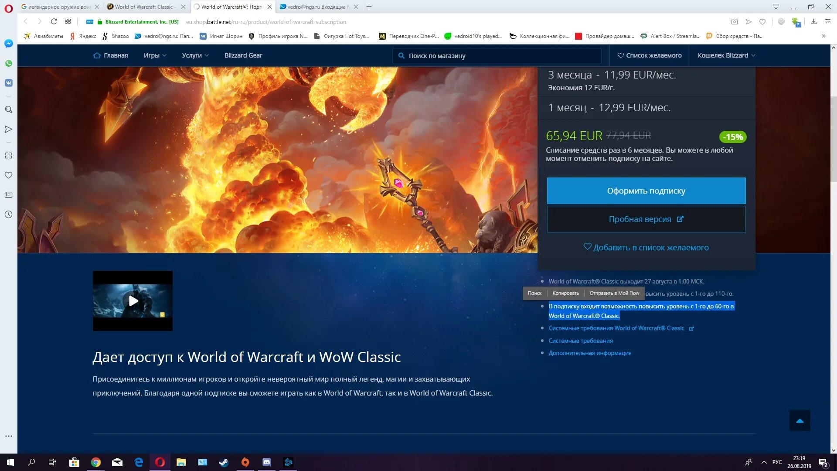This screenshot has height=471, width=837.
Task: Open Alert Box / Streamlabs bookmark
Action: pos(670,36)
